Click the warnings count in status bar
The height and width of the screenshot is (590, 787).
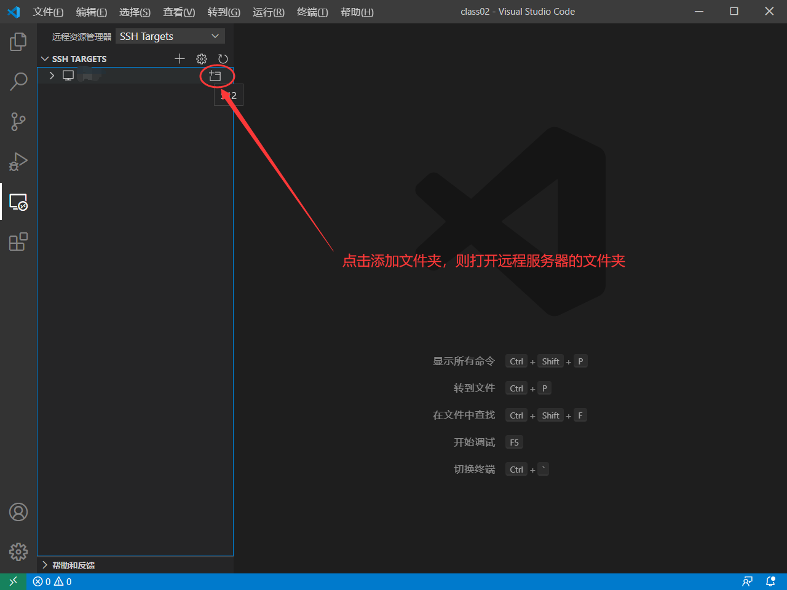click(63, 581)
